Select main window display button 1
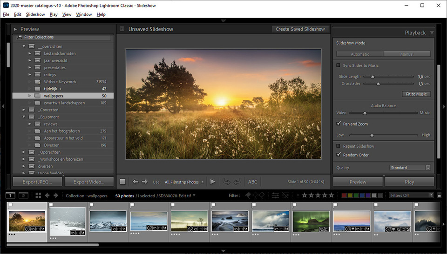Viewport: 447px width, 254px height. pos(11,195)
